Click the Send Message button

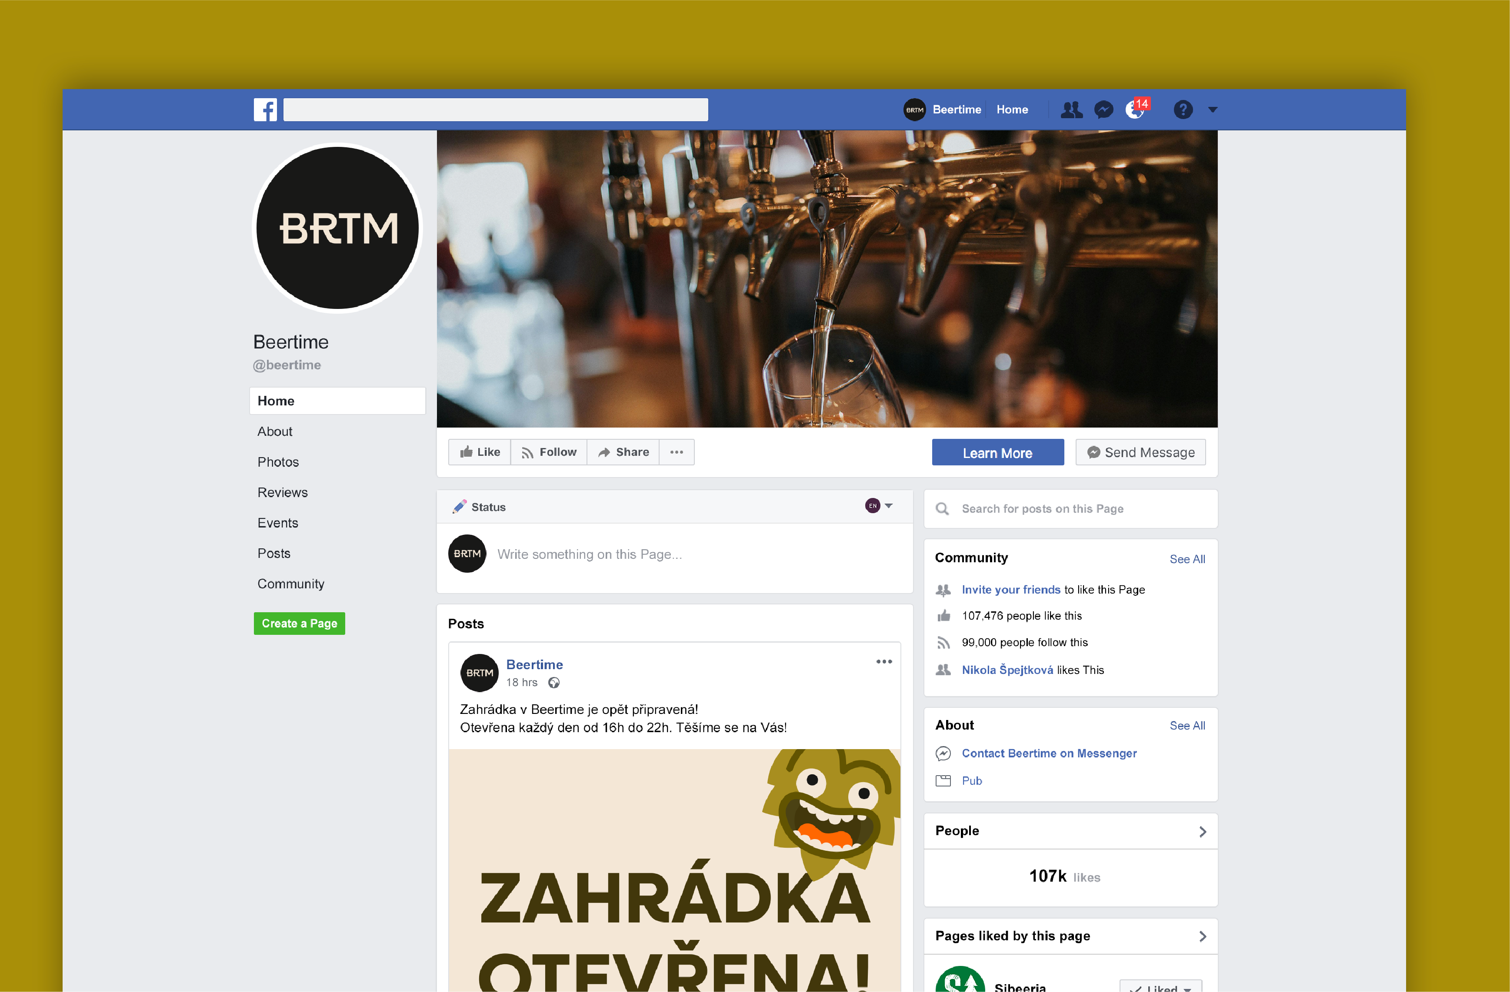[x=1141, y=453]
